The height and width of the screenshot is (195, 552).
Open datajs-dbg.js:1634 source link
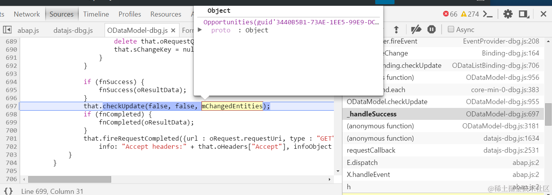tap(511, 138)
